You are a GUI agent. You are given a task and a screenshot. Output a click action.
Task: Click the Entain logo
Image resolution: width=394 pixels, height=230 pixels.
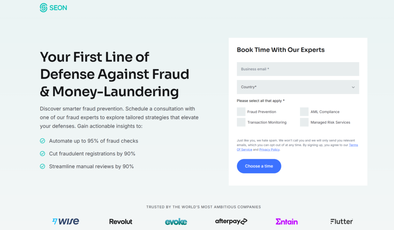click(287, 222)
